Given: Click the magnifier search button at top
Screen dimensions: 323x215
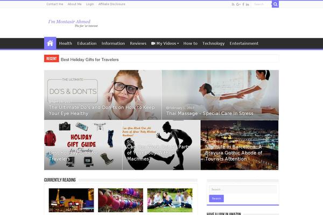Looking at the screenshot, I should (275, 4).
